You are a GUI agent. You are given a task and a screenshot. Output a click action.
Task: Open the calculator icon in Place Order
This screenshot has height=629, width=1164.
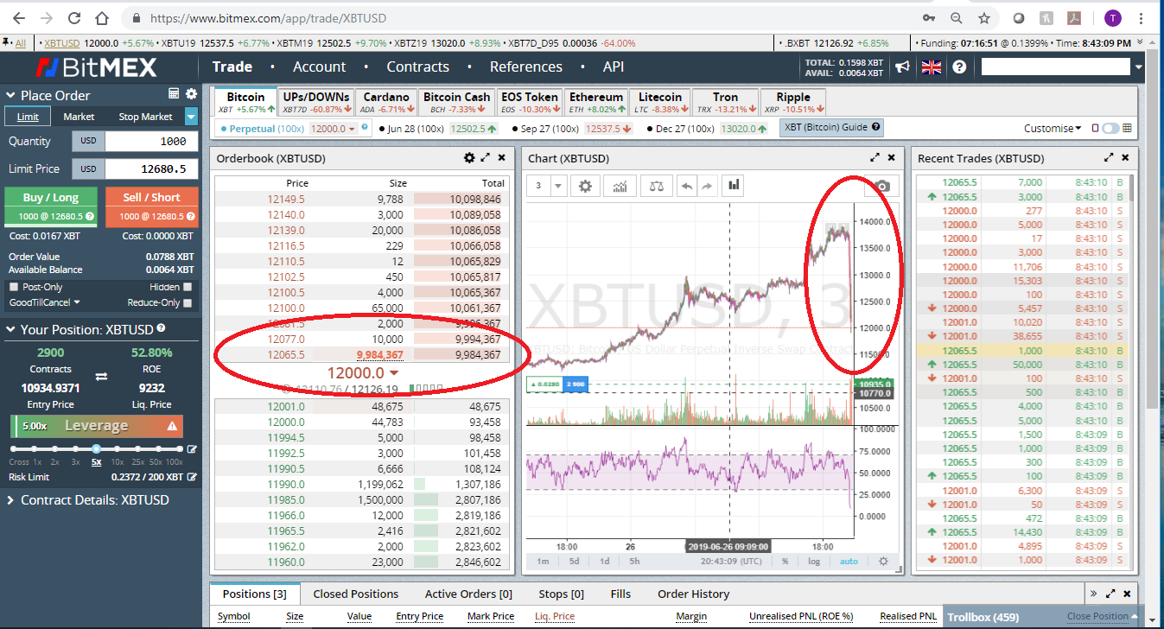174,94
